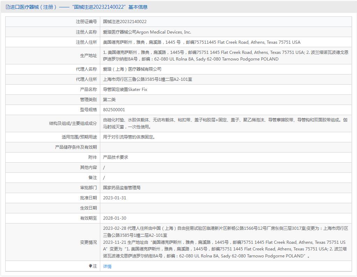
Task: Click the 审批部门 label
Action: coord(88,187)
